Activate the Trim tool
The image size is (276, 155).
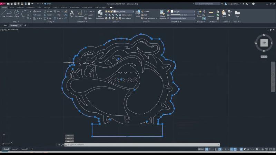[x=57, y=11]
